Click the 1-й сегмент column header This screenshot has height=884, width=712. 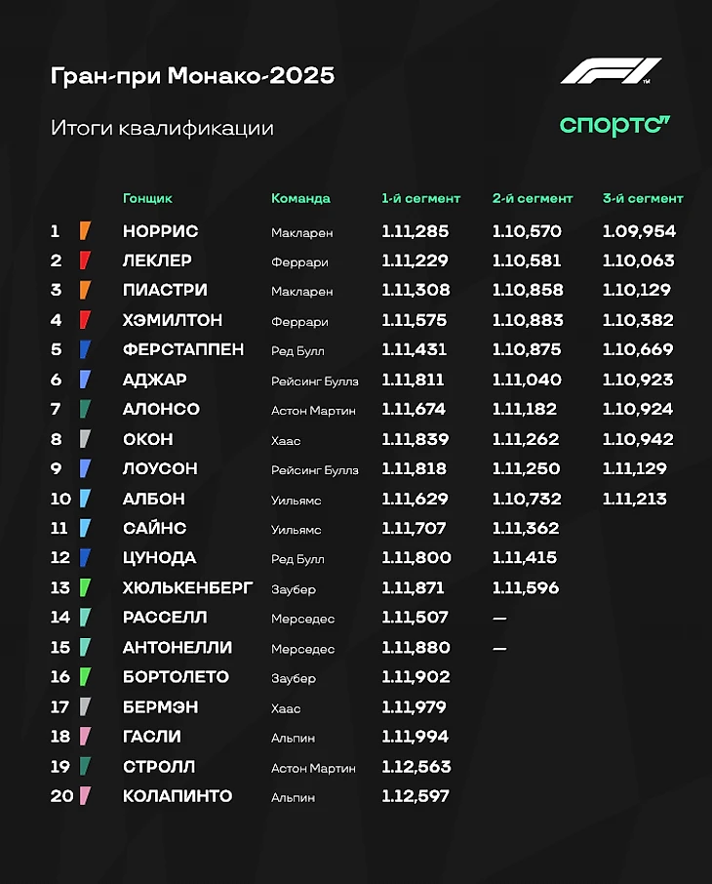point(420,198)
